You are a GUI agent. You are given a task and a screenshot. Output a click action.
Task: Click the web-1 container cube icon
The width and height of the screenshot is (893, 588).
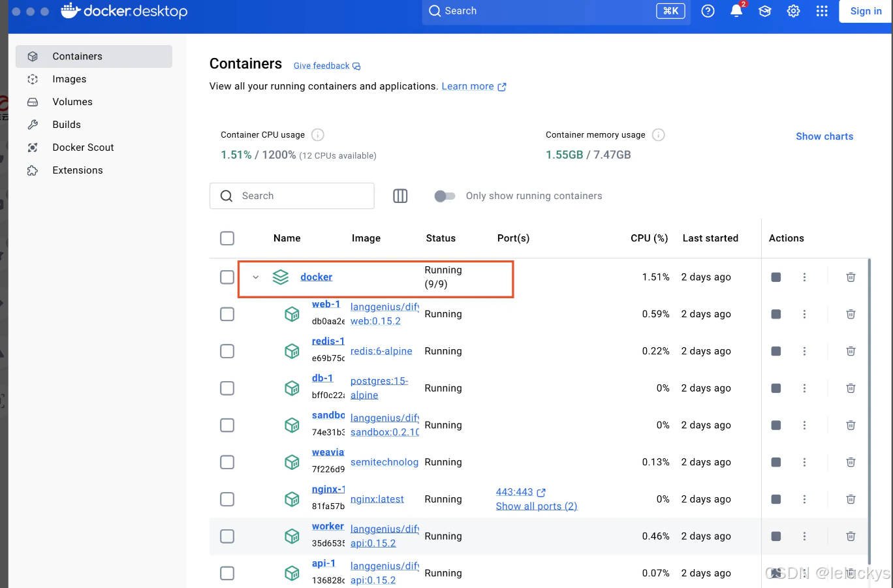click(x=292, y=315)
